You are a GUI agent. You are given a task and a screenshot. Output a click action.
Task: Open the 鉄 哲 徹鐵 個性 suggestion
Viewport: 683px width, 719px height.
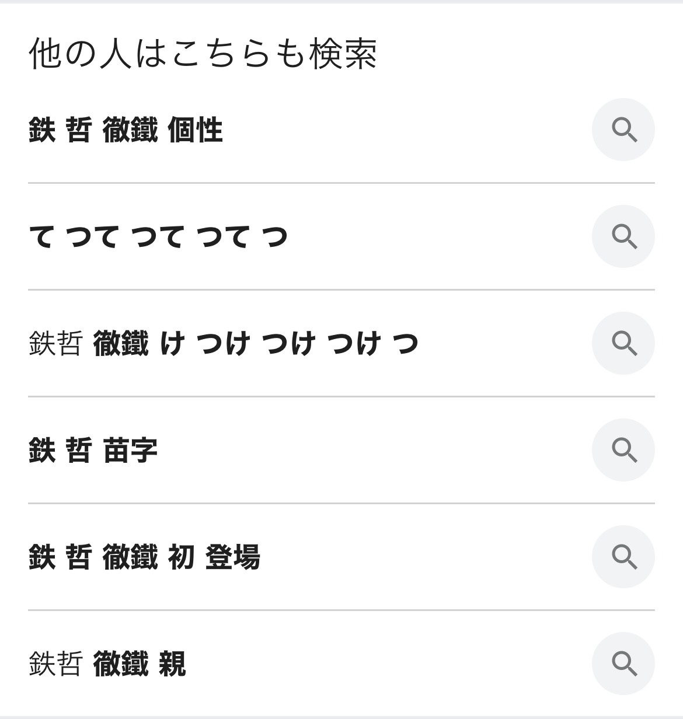pyautogui.click(x=126, y=130)
